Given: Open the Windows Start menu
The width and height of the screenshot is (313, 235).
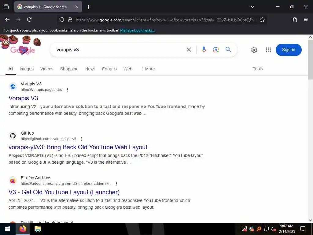Looking at the screenshot, I should coord(8,229).
